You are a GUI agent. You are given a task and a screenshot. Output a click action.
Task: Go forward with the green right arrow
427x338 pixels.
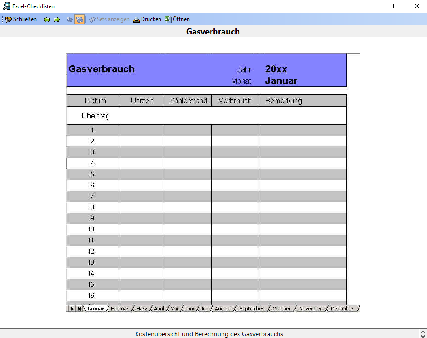(57, 19)
